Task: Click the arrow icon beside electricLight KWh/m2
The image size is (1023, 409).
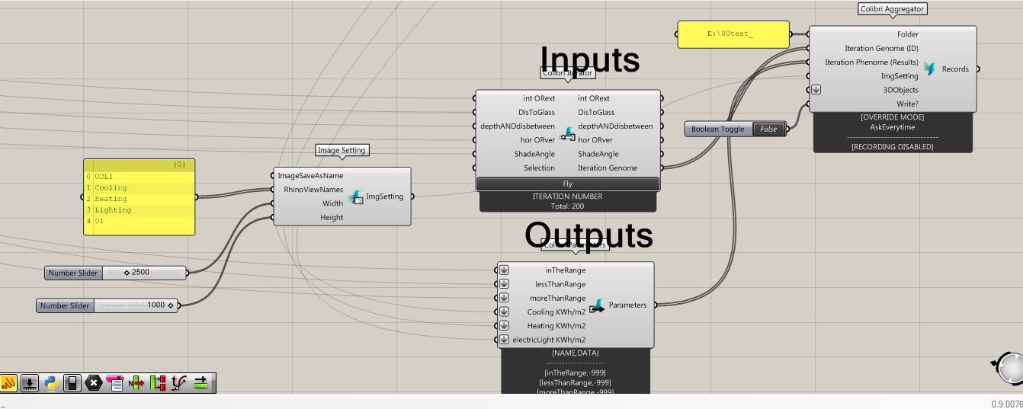Action: pyautogui.click(x=504, y=340)
